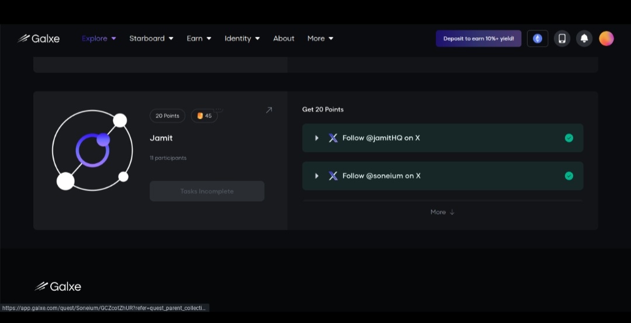The height and width of the screenshot is (323, 631).
Task: Click the Galxe logo in footer
Action: [x=58, y=286]
